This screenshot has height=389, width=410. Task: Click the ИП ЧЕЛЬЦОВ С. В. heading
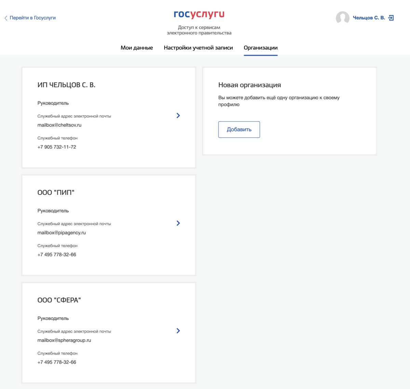pyautogui.click(x=66, y=85)
